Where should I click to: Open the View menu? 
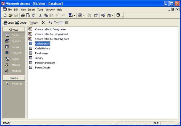click(x=23, y=10)
